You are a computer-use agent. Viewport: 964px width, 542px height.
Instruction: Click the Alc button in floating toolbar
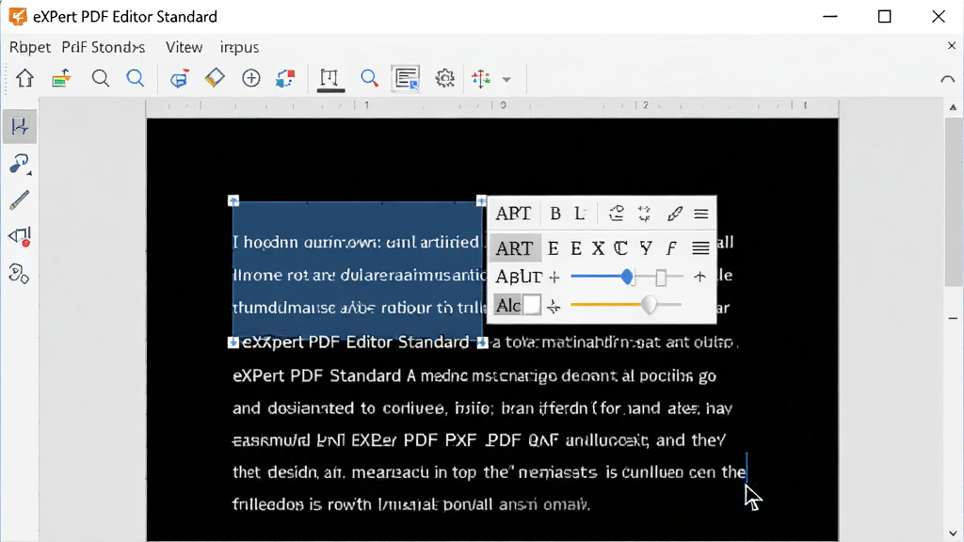pyautogui.click(x=507, y=306)
